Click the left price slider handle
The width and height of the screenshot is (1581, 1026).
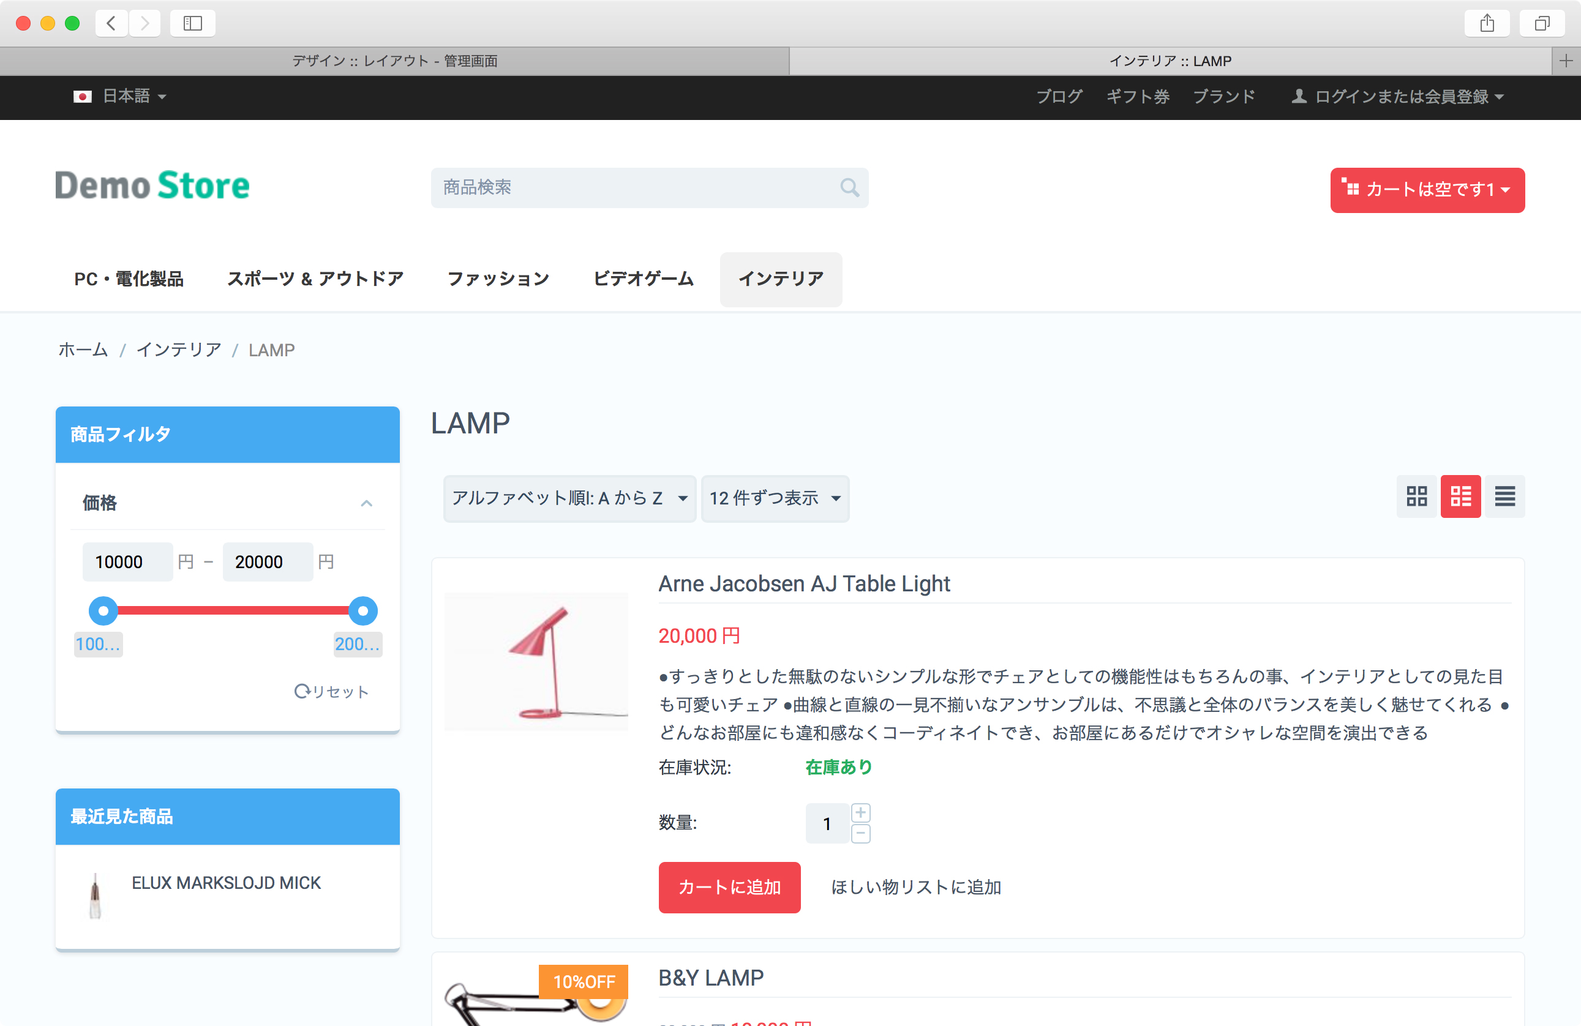[x=103, y=611]
